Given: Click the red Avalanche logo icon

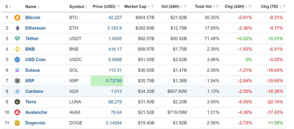Looking at the screenshot, I should click(17, 112).
